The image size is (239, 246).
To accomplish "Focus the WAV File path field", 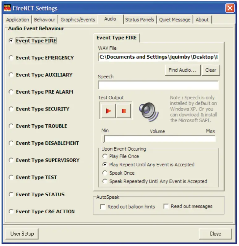I will 158,57.
